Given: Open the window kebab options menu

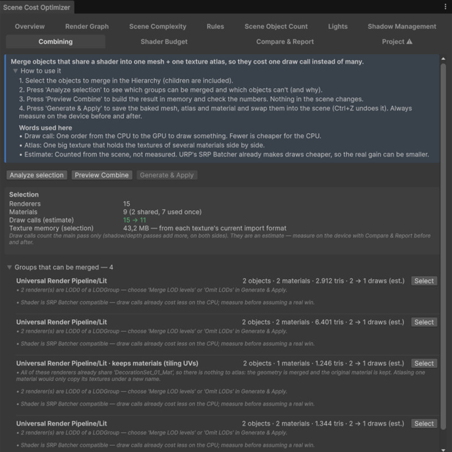Looking at the screenshot, I should 445,7.
